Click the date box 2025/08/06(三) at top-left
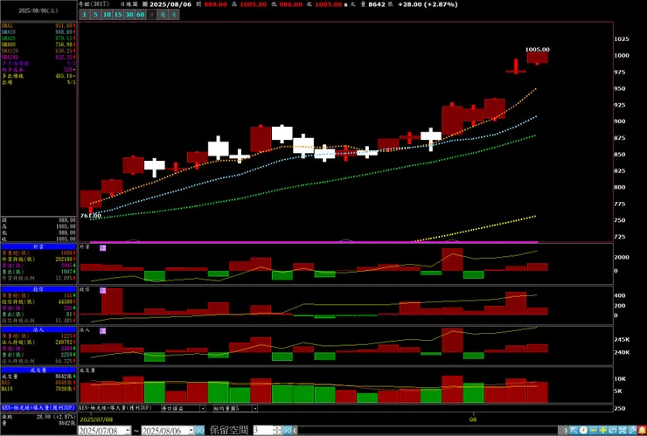Viewport: 647px width, 436px height. coord(38,10)
